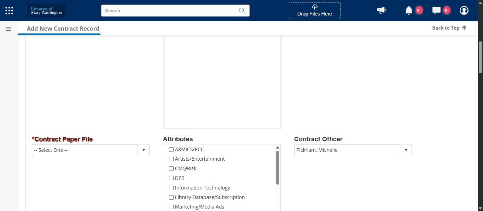Click the Drop Files Here area
Screen dimensions: 483x211
(314, 14)
